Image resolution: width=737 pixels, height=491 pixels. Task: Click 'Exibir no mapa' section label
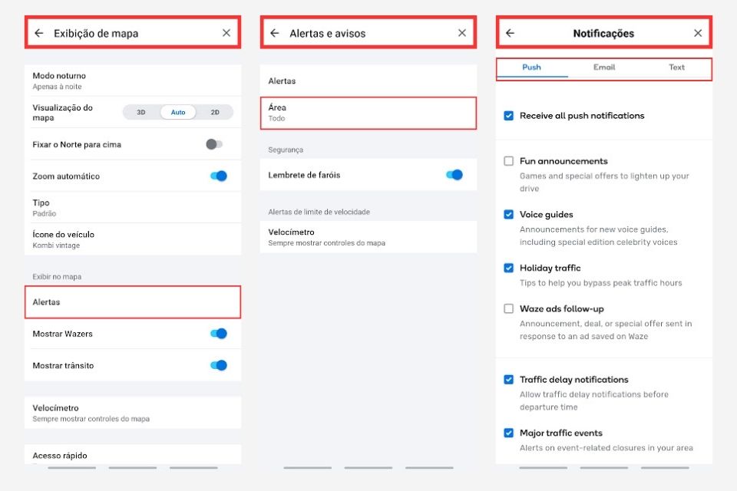[x=57, y=277]
